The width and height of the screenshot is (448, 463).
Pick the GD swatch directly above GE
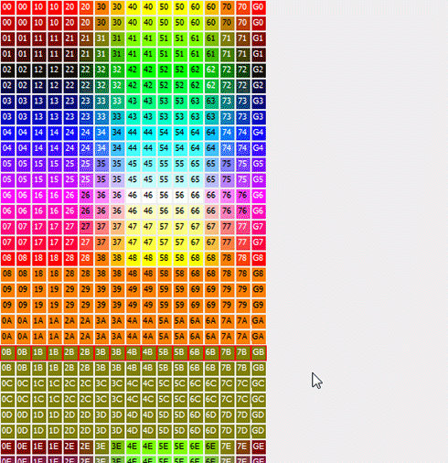[x=258, y=431]
